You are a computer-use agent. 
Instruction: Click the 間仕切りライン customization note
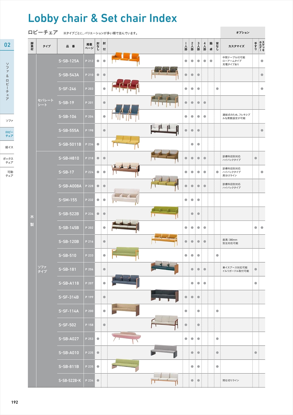[x=231, y=380]
